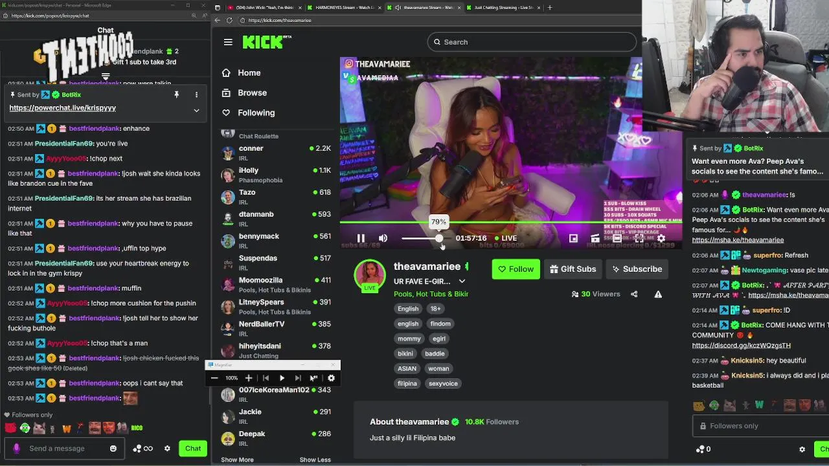Click the green Chat send button
The image size is (829, 466).
(193, 449)
